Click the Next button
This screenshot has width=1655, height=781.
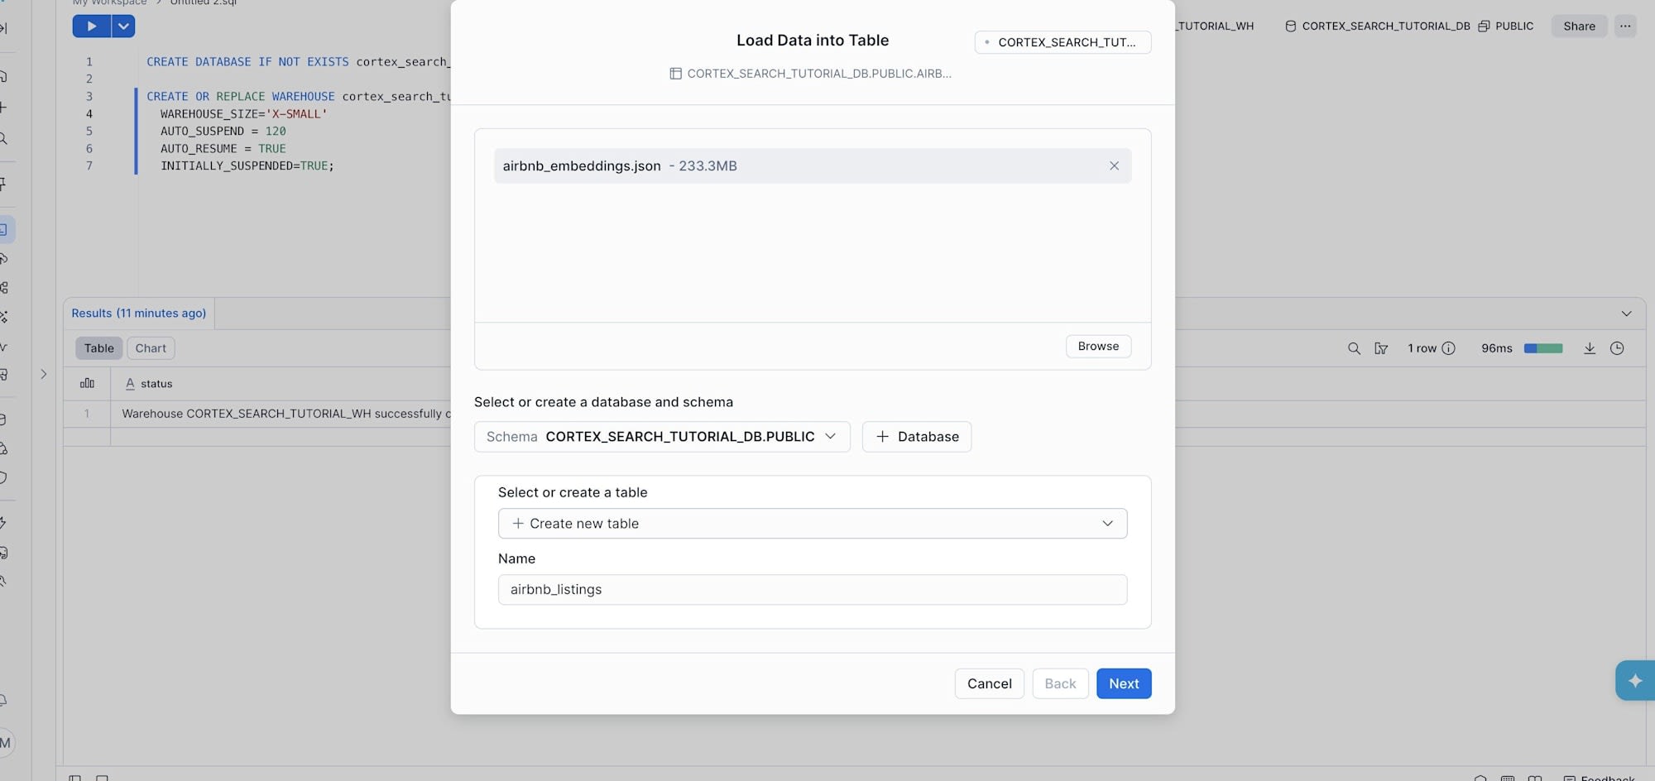click(1123, 683)
